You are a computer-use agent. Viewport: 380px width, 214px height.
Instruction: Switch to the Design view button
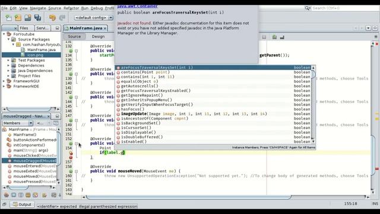pyautogui.click(x=98, y=36)
